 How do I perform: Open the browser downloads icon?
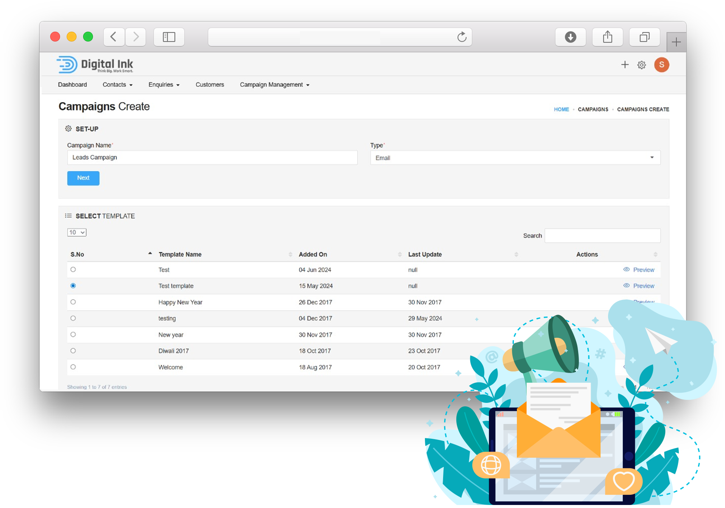coord(570,37)
